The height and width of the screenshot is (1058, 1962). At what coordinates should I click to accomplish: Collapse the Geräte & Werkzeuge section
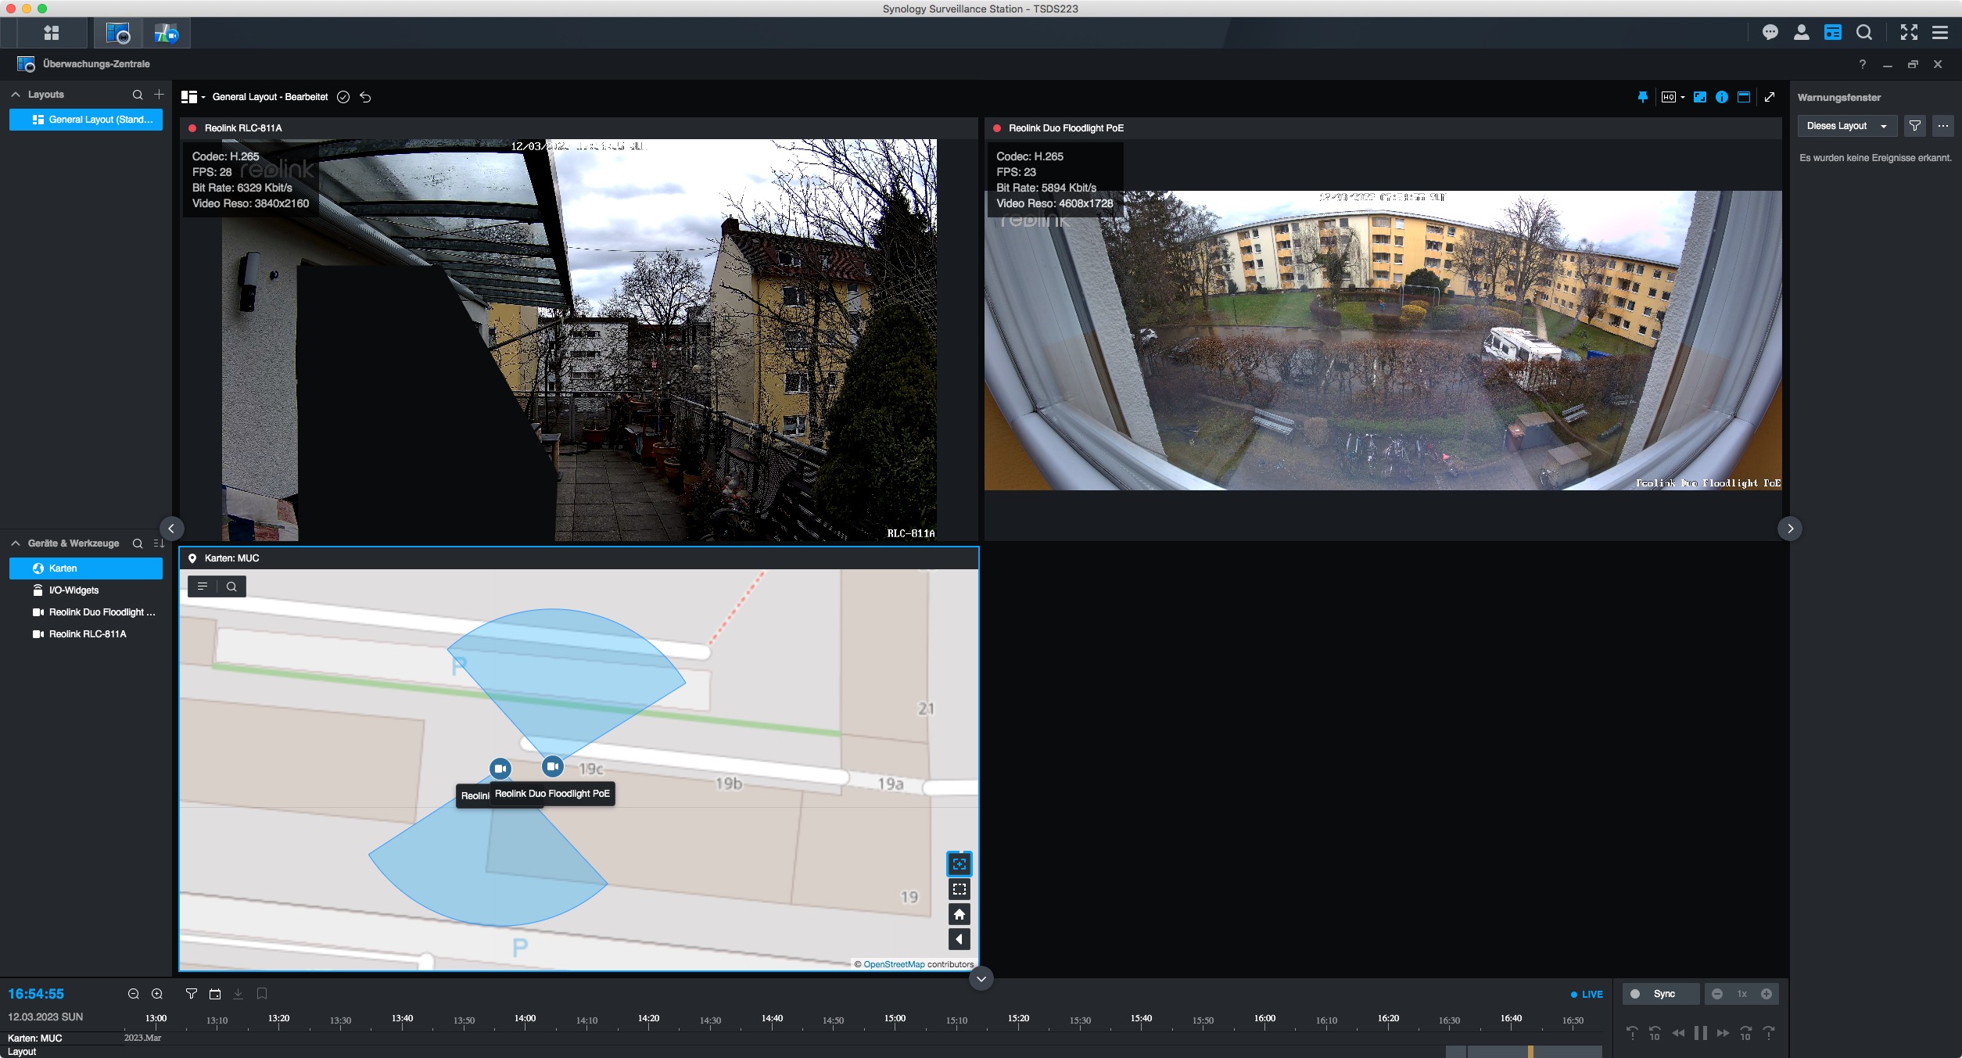[16, 543]
